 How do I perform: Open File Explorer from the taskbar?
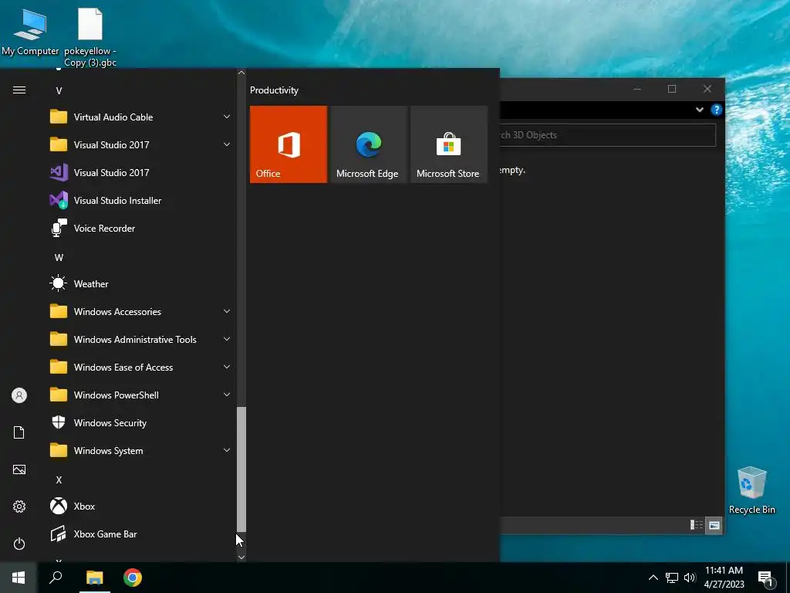[x=94, y=578]
